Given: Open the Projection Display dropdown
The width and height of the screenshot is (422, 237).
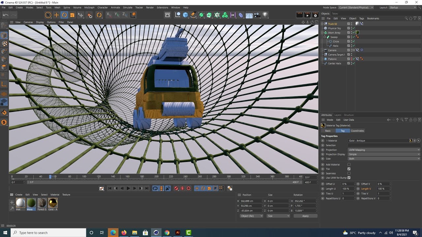Looking at the screenshot, I should 384,154.
